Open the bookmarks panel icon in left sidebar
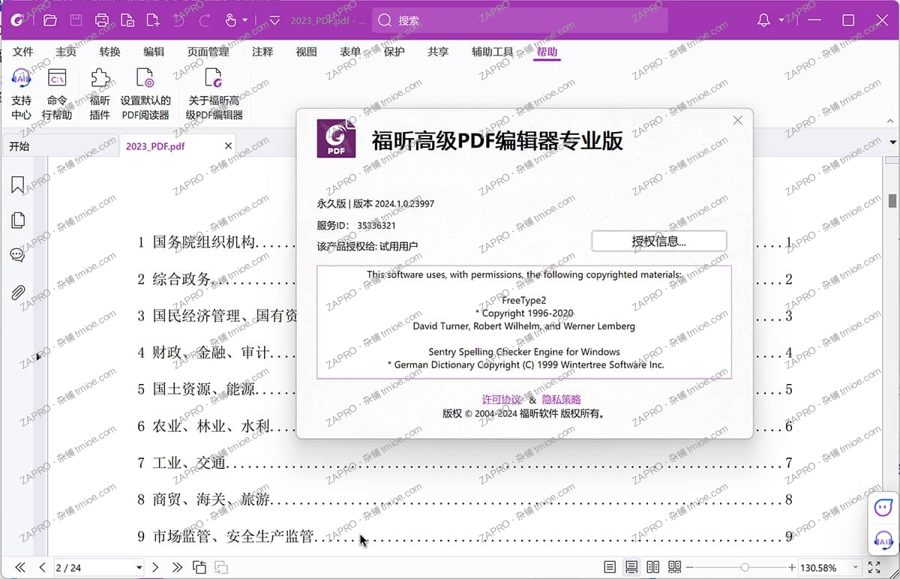This screenshot has width=900, height=579. click(x=16, y=184)
